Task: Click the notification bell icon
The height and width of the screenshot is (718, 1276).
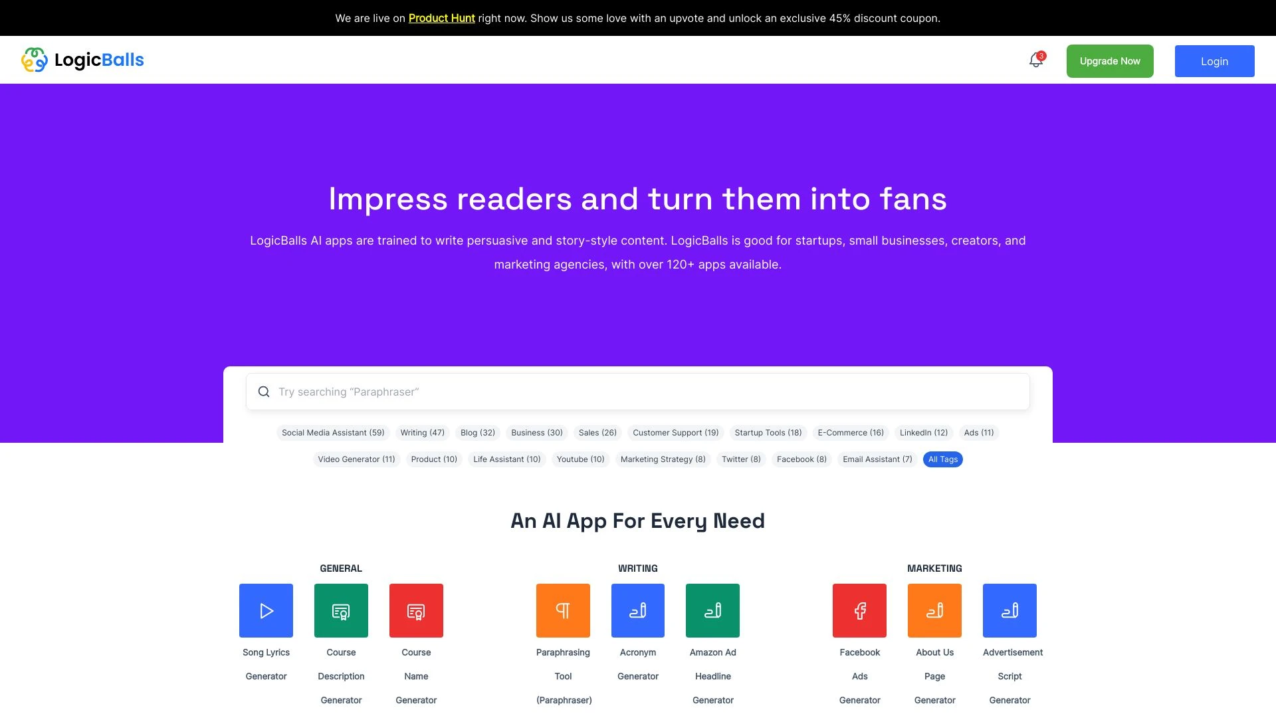Action: click(1037, 60)
